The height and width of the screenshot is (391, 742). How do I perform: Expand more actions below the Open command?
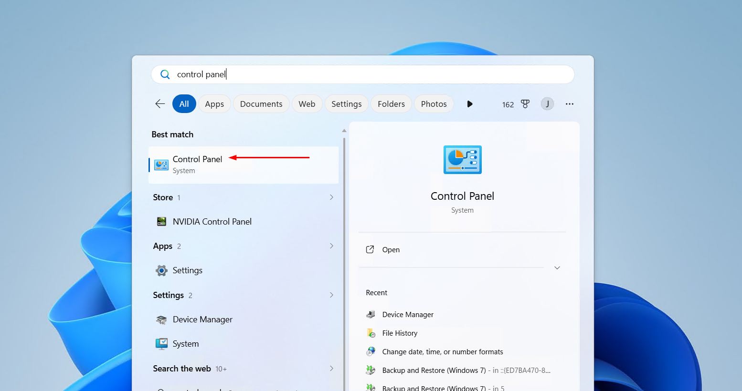(557, 268)
